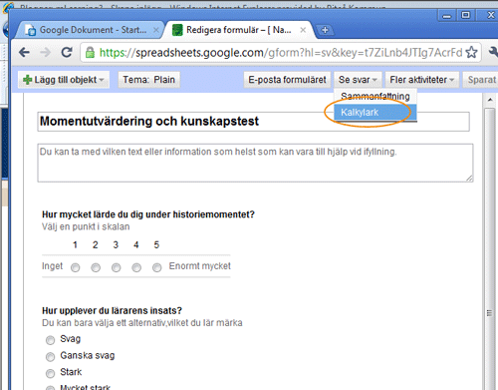
Task: Select the Svag radio option
Action: coord(50,340)
